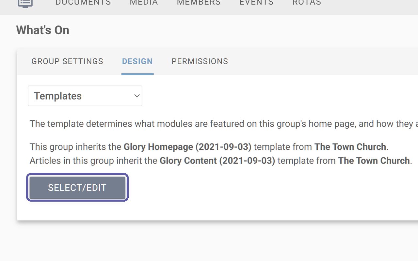Open the Events menu item
This screenshot has width=418, height=261.
(256, 3)
